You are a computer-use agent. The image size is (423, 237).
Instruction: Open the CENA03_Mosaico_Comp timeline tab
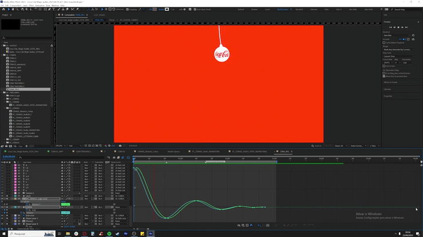[148, 151]
